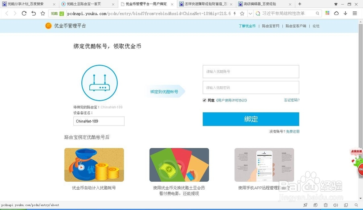This screenshot has height=210, width=363.
Task: Open the 论坛 link
Action: coord(316,26)
